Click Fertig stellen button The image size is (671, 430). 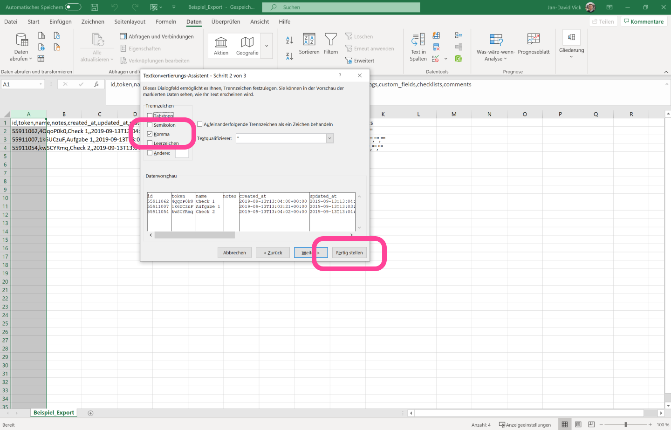[349, 253]
